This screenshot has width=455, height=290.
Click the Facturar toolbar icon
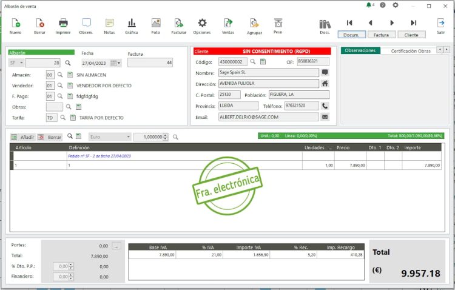178,24
